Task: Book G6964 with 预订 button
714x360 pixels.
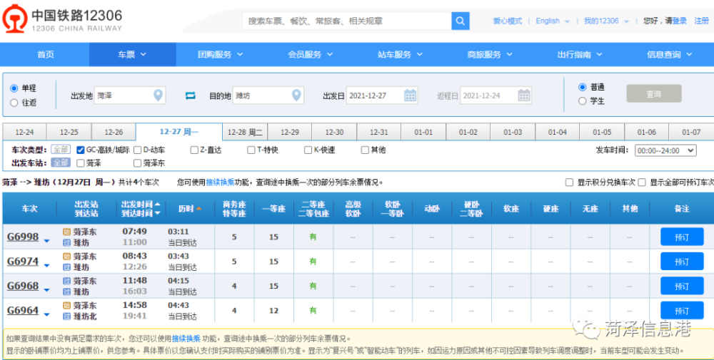Action: pyautogui.click(x=682, y=310)
